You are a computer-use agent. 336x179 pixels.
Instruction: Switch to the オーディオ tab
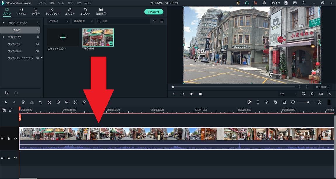(21, 11)
